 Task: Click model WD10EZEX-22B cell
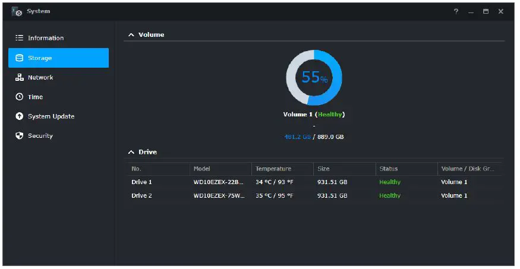click(x=219, y=182)
